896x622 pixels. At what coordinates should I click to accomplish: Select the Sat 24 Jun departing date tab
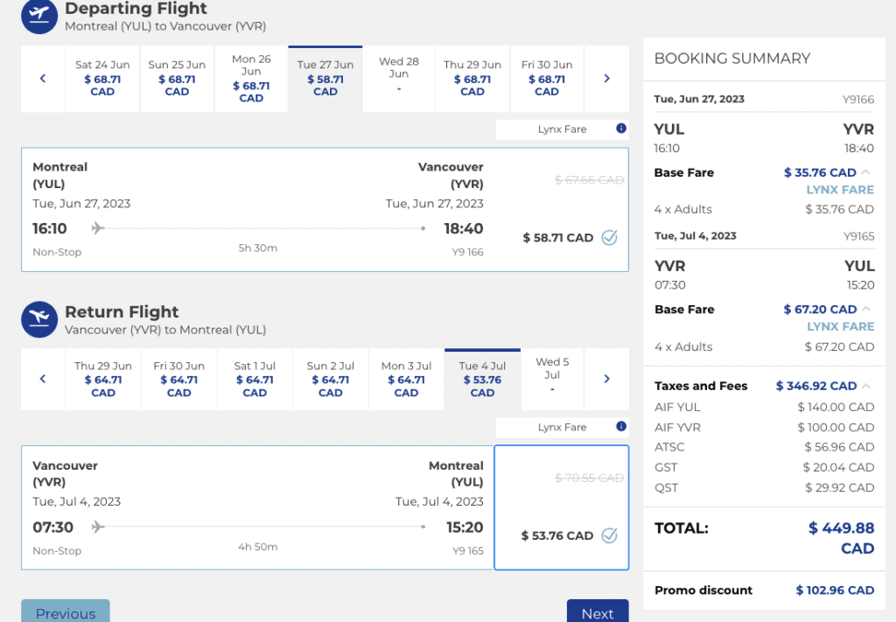pos(102,79)
